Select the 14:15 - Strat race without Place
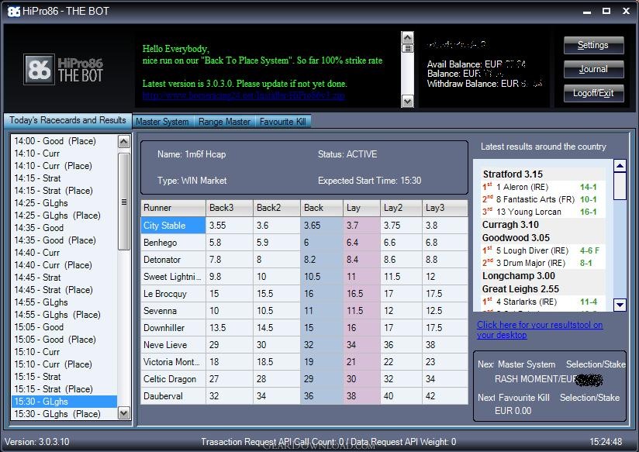The height and width of the screenshot is (452, 639). 37,178
